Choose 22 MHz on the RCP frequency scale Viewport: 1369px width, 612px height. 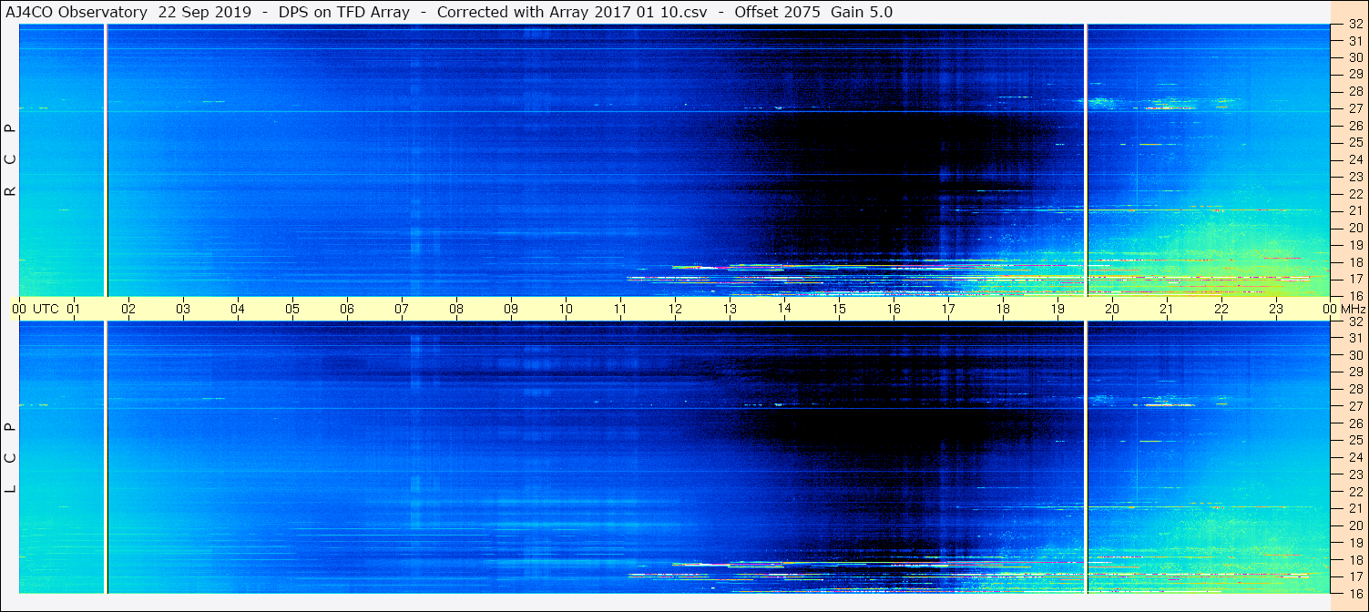1354,194
